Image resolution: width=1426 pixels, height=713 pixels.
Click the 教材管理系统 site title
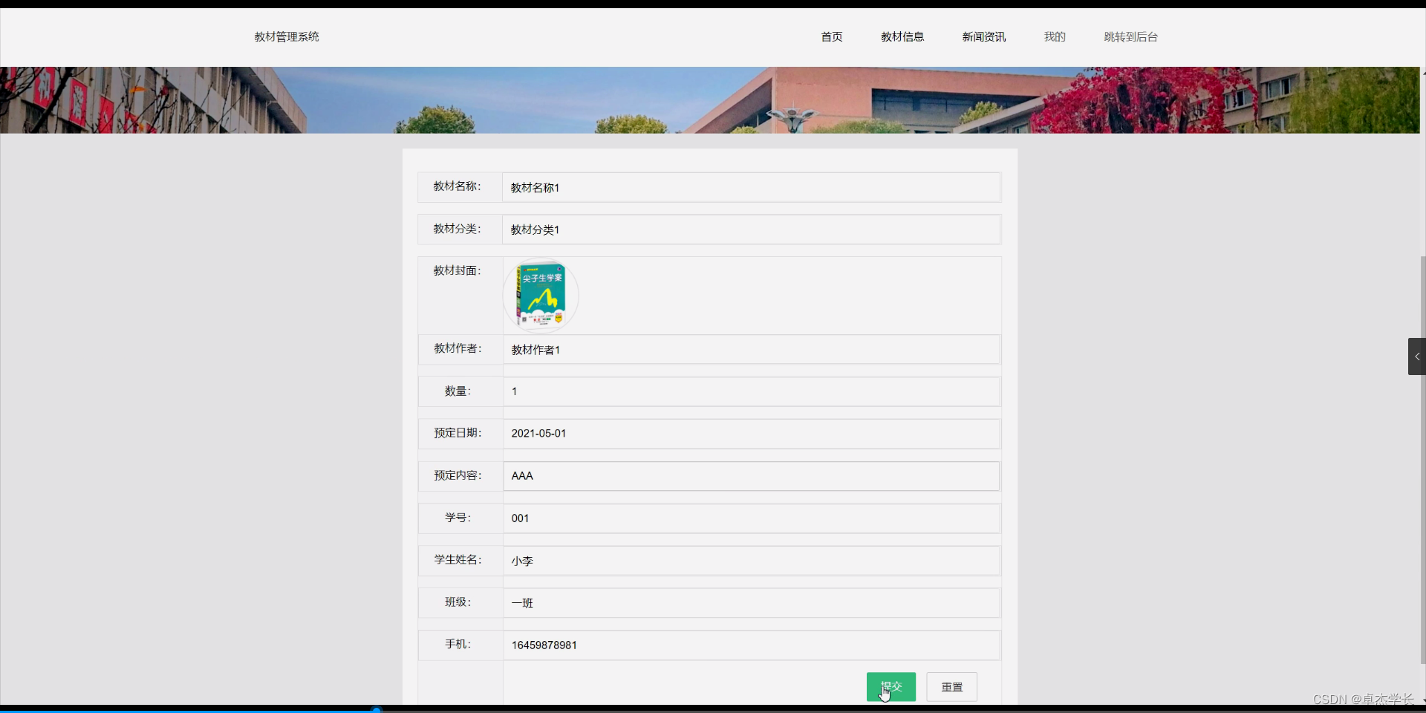coord(286,36)
